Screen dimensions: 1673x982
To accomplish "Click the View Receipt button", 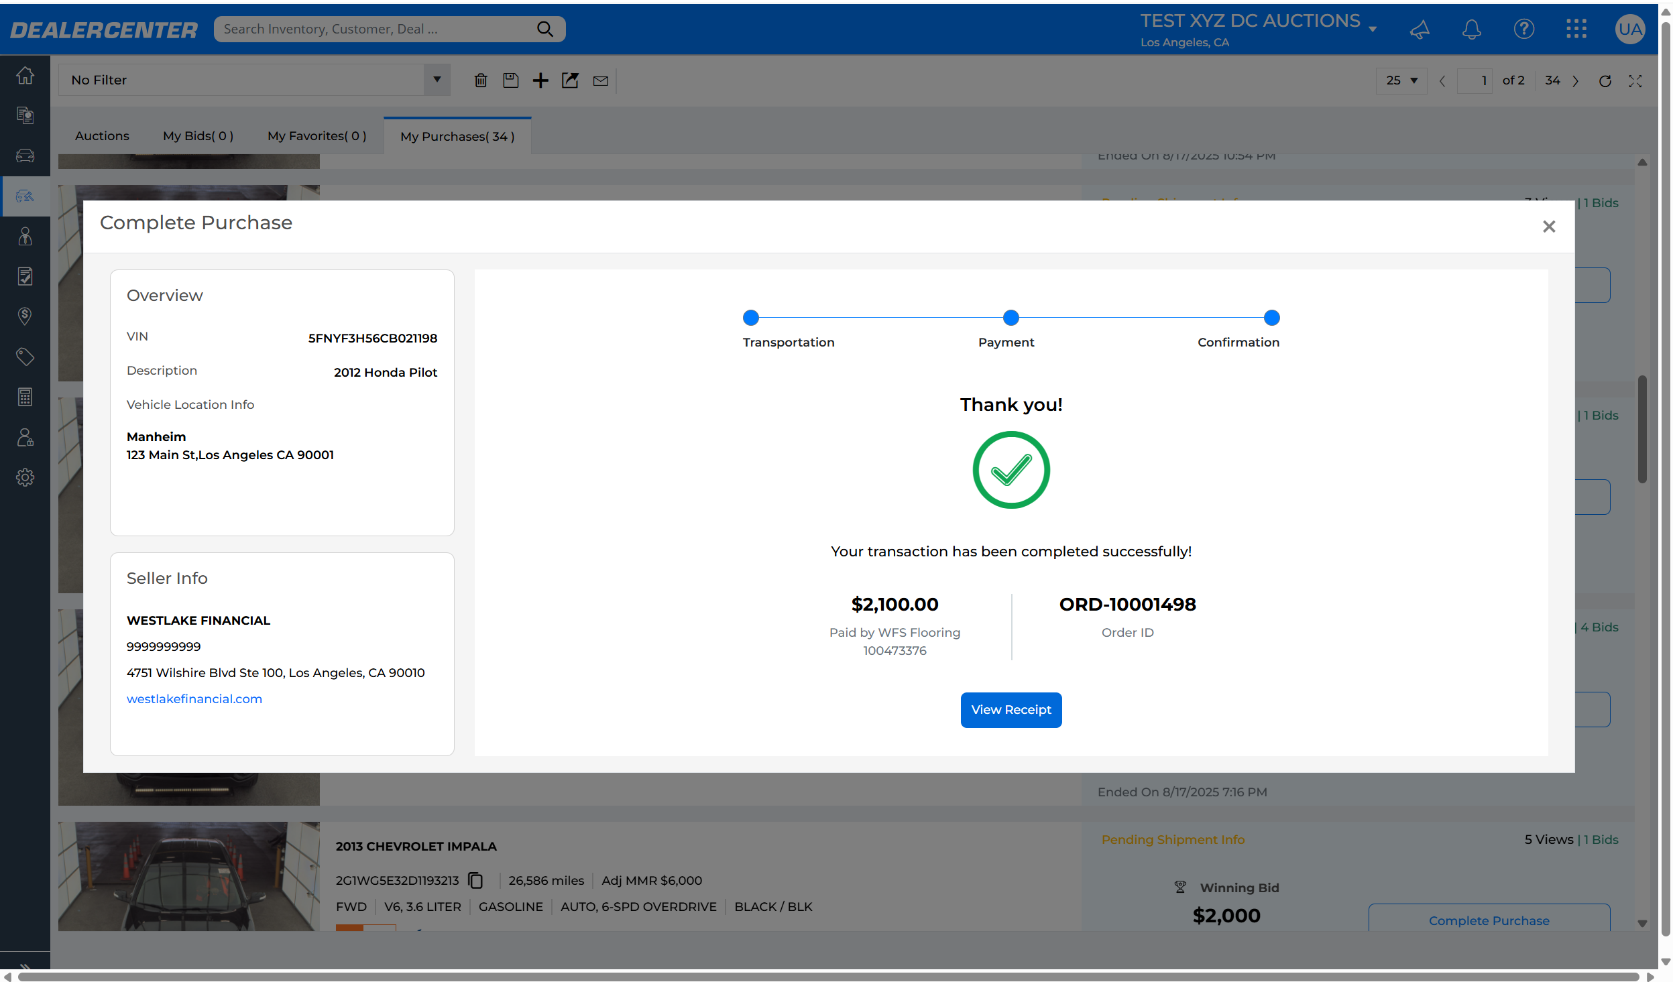I will [1011, 710].
